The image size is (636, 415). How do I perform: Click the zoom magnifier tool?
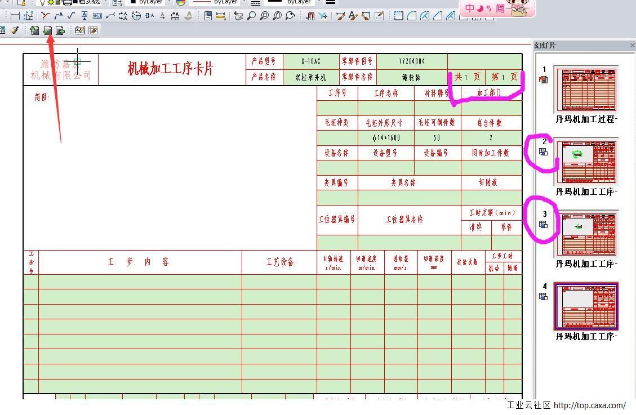(x=251, y=16)
